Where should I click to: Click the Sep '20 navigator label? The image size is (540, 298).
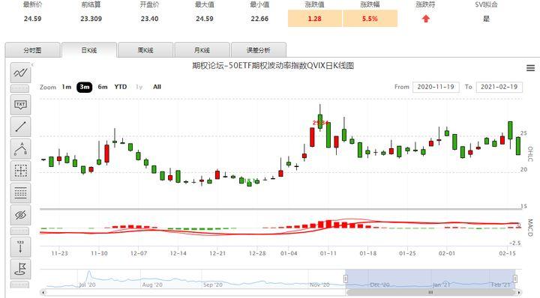(x=212, y=285)
